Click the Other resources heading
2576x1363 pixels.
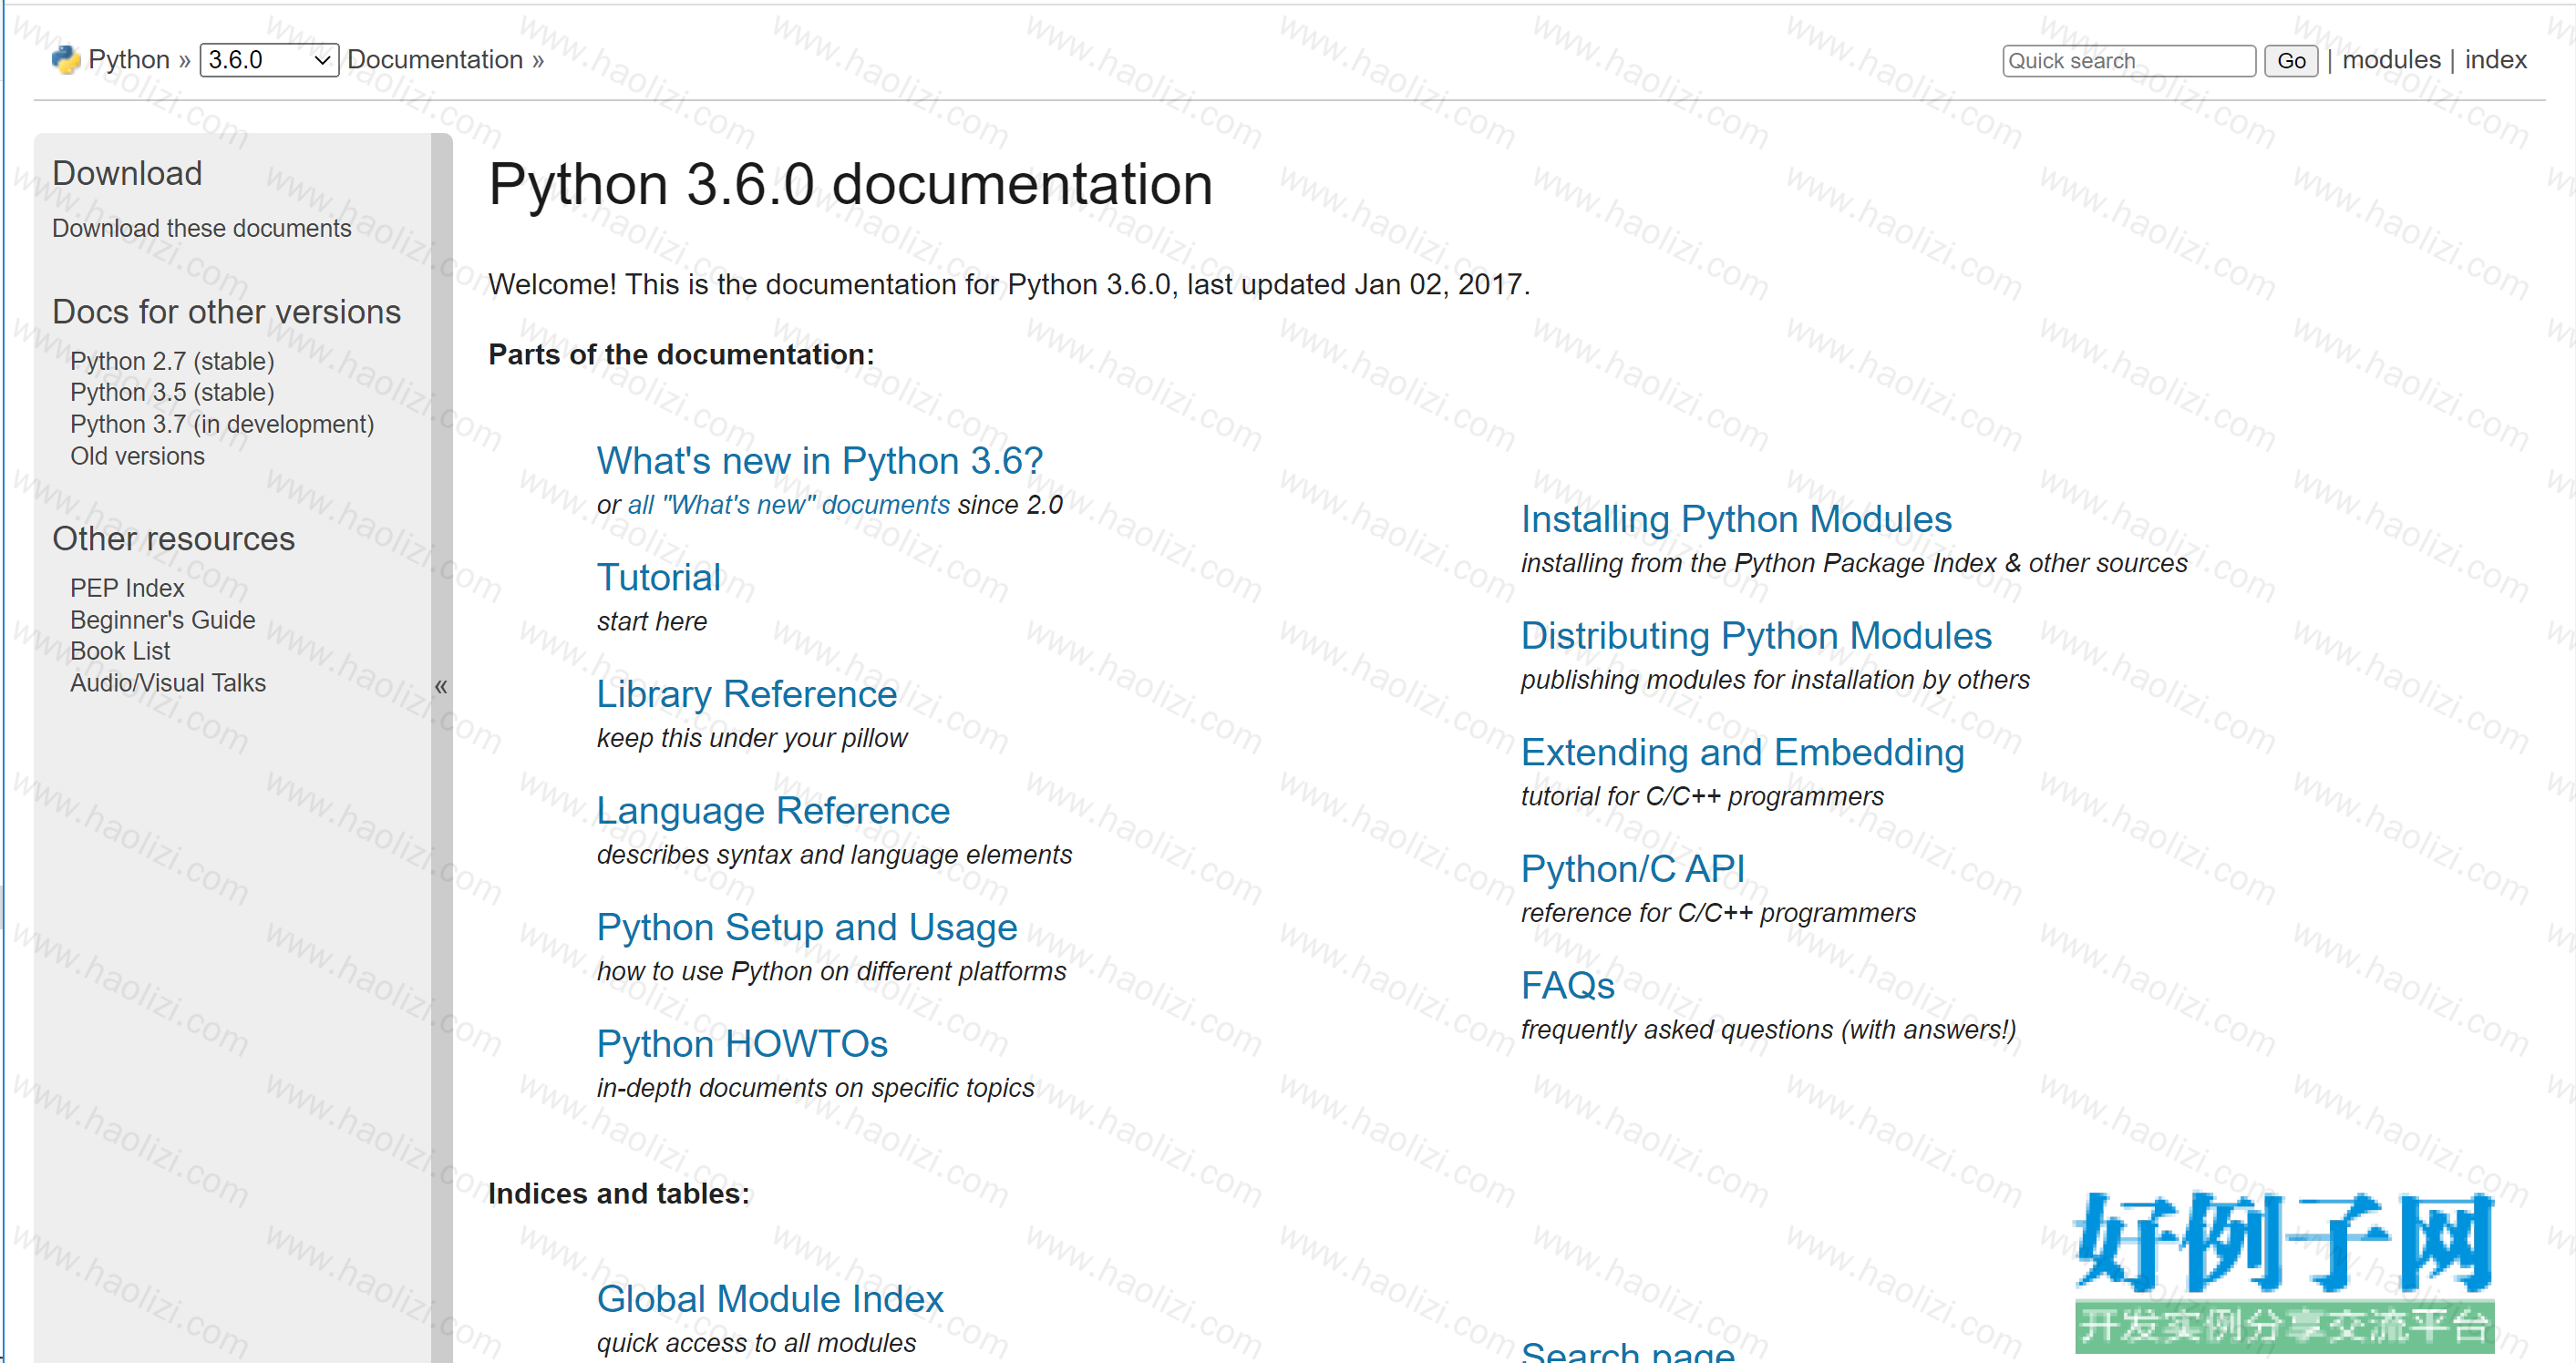174,538
